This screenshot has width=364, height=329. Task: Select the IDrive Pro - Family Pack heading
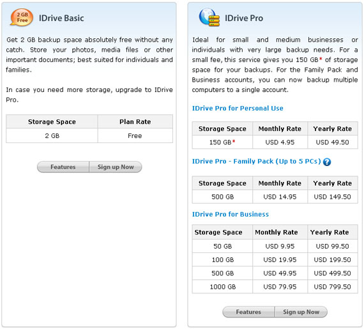tap(256, 162)
